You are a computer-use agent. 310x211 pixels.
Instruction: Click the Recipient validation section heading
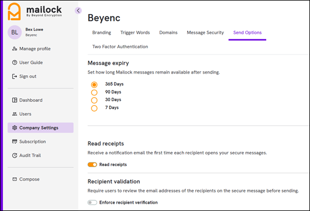pos(114,181)
